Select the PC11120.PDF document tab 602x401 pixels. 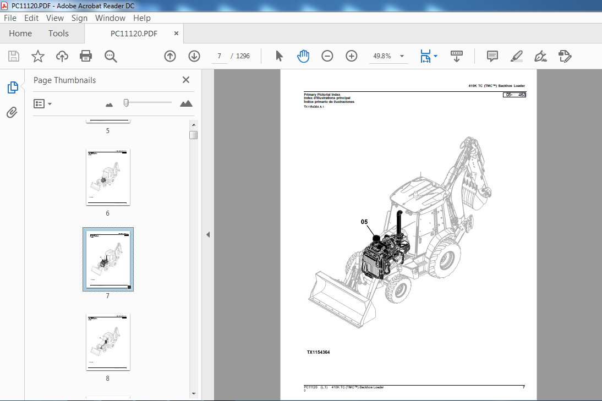(x=134, y=34)
